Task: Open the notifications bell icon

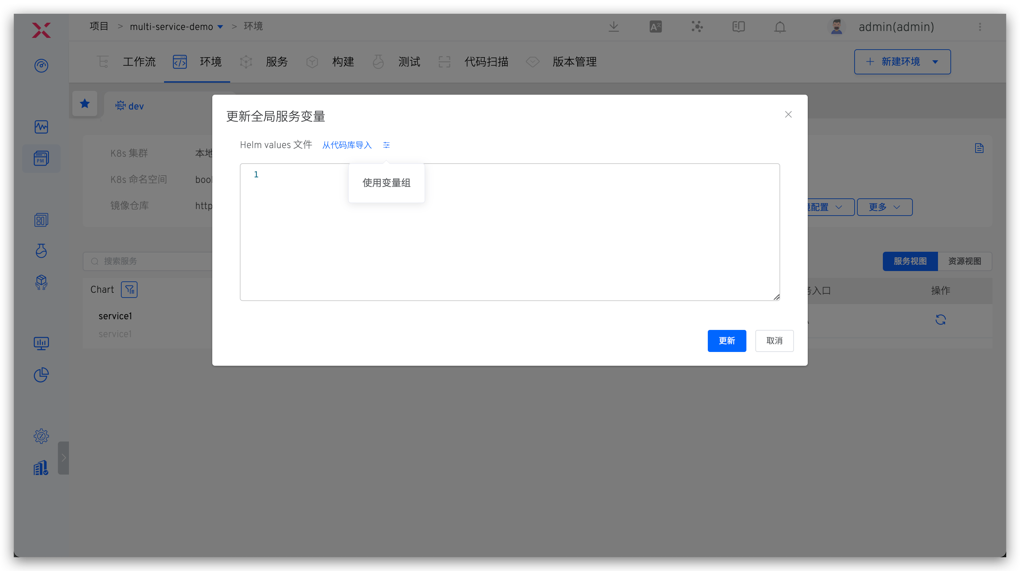Action: (x=779, y=27)
